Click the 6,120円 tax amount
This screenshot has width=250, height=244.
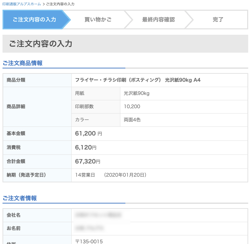pyautogui.click(x=86, y=148)
